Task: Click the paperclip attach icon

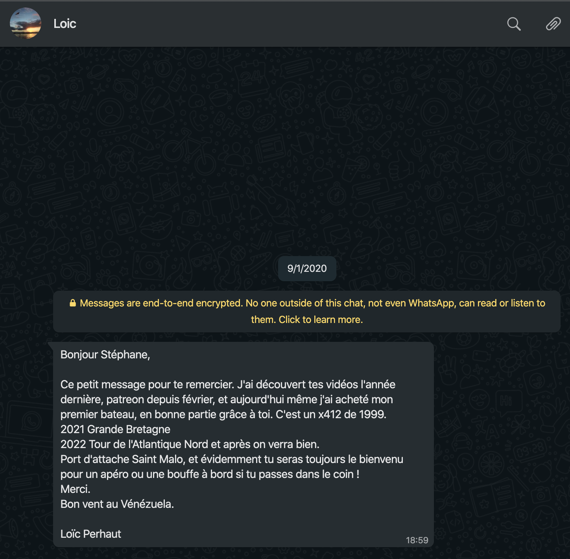Action: pyautogui.click(x=553, y=24)
